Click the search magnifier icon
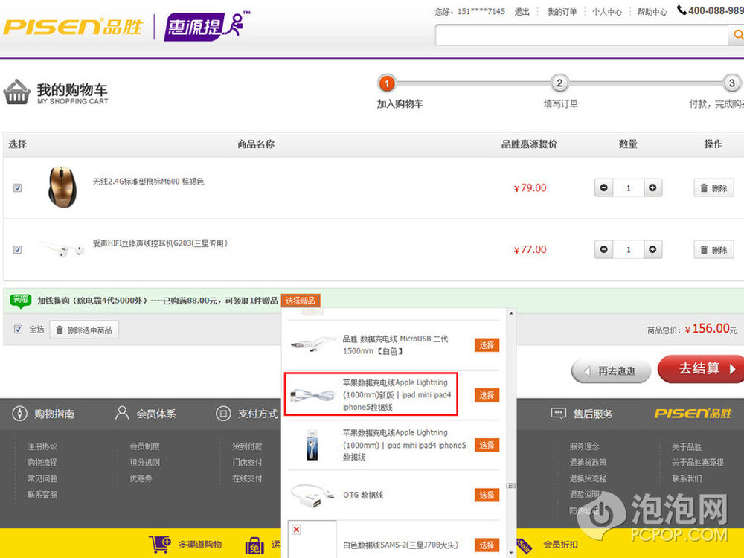 click(x=737, y=35)
